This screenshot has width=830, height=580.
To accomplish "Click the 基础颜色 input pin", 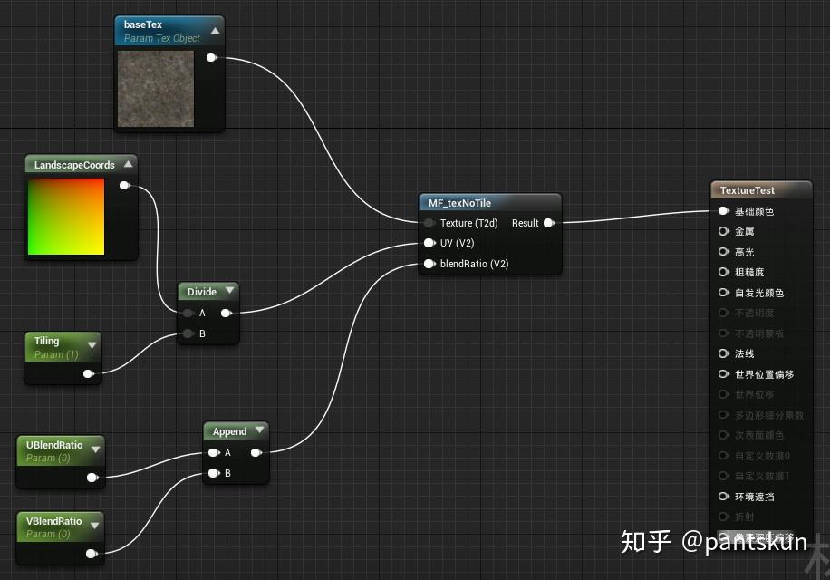I will pos(724,211).
